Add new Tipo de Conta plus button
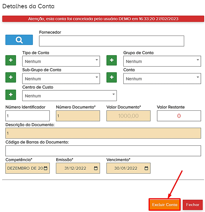This screenshot has width=205, height=212. (11, 60)
